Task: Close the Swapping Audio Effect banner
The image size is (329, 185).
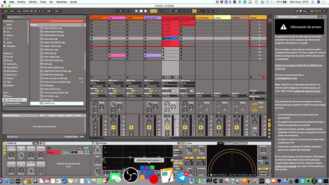Action: click(85, 21)
